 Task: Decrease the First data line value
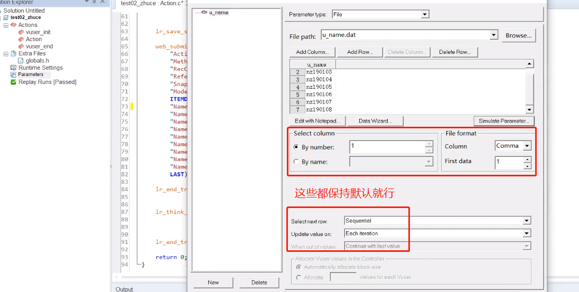pos(527,166)
